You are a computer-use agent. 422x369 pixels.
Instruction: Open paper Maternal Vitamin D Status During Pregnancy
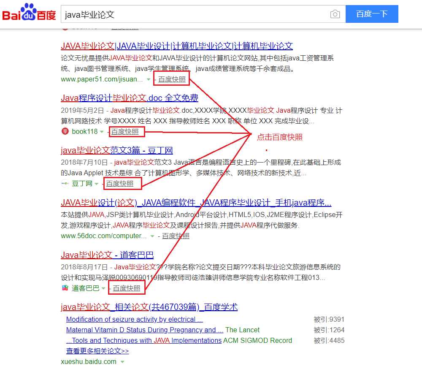[144, 330]
